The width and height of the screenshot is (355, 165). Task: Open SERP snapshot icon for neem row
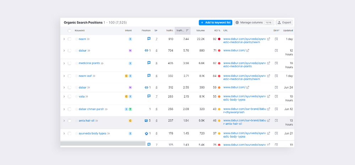tap(276, 39)
